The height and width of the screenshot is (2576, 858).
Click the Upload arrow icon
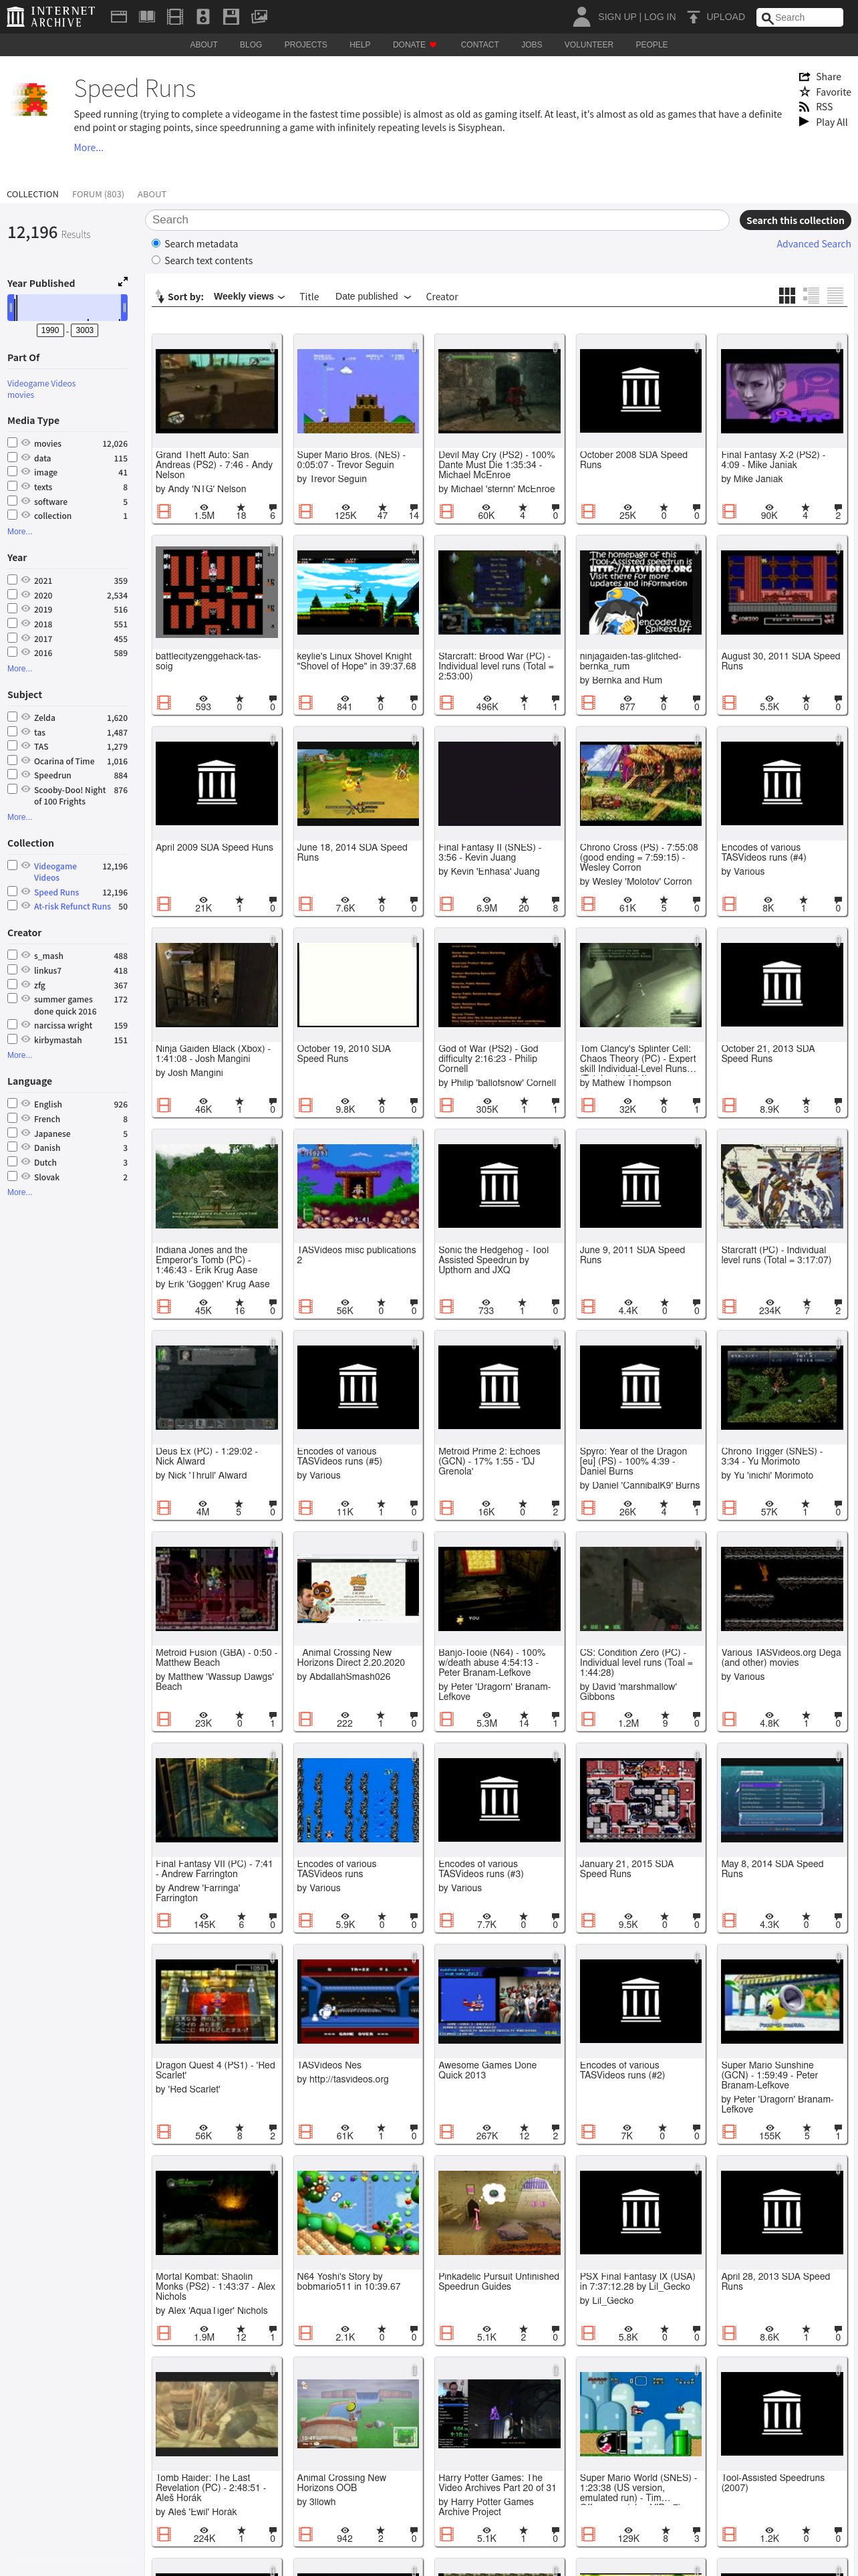(693, 17)
